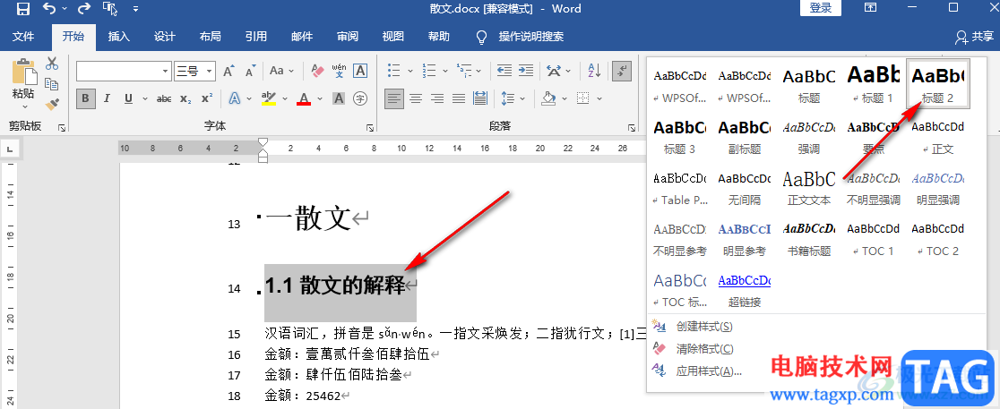Switch to the 引用 tab
The height and width of the screenshot is (409, 1000).
coord(255,37)
